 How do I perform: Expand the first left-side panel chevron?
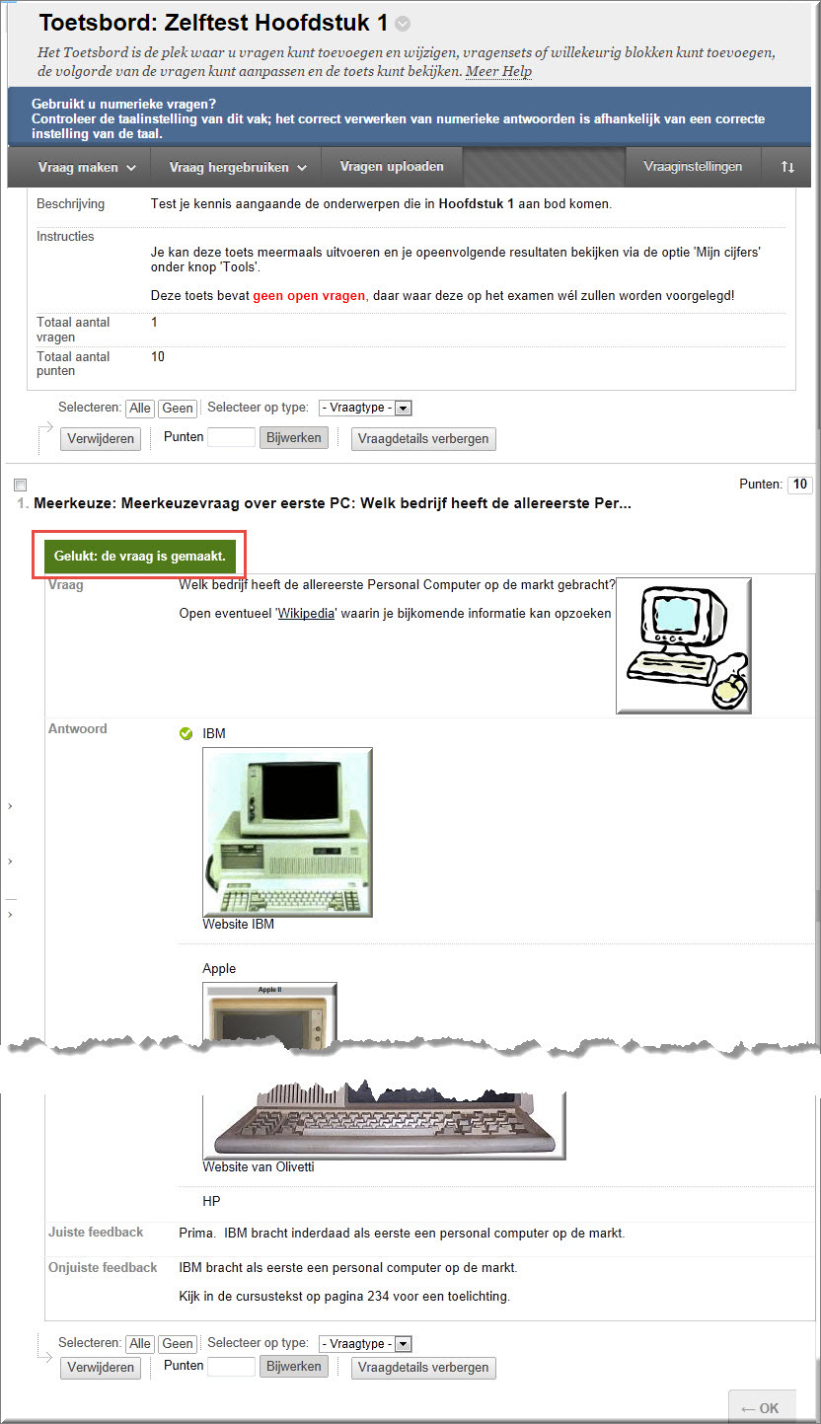pos(10,806)
